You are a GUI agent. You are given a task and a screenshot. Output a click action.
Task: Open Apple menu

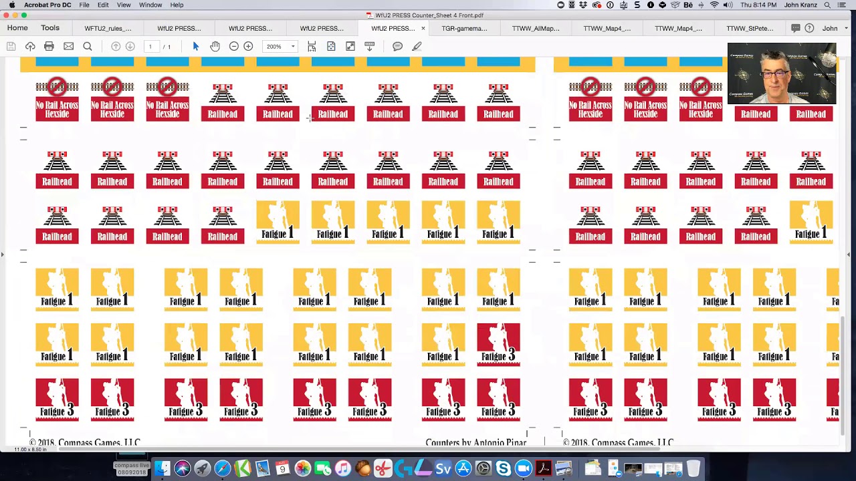pos(11,5)
